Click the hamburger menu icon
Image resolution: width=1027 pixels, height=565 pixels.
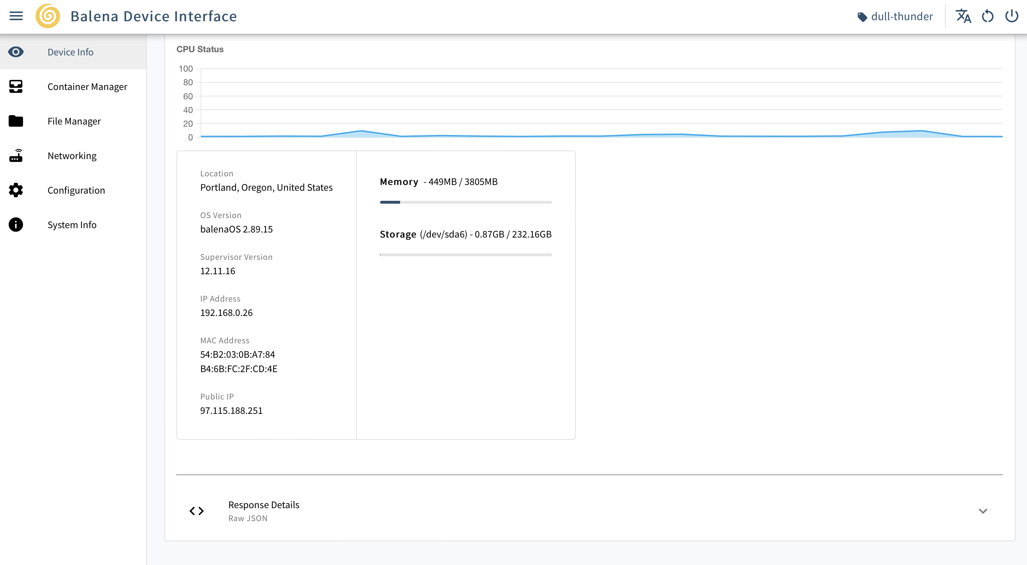(x=16, y=16)
